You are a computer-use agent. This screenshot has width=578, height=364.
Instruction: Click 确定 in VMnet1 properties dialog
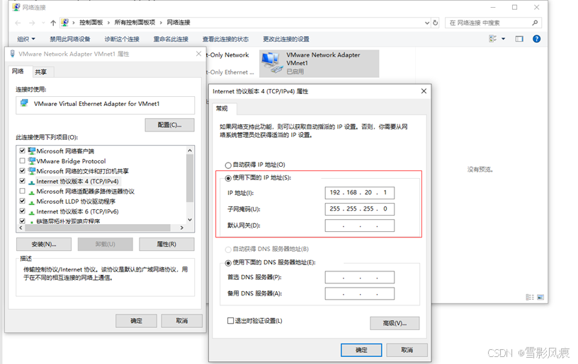tap(136, 321)
